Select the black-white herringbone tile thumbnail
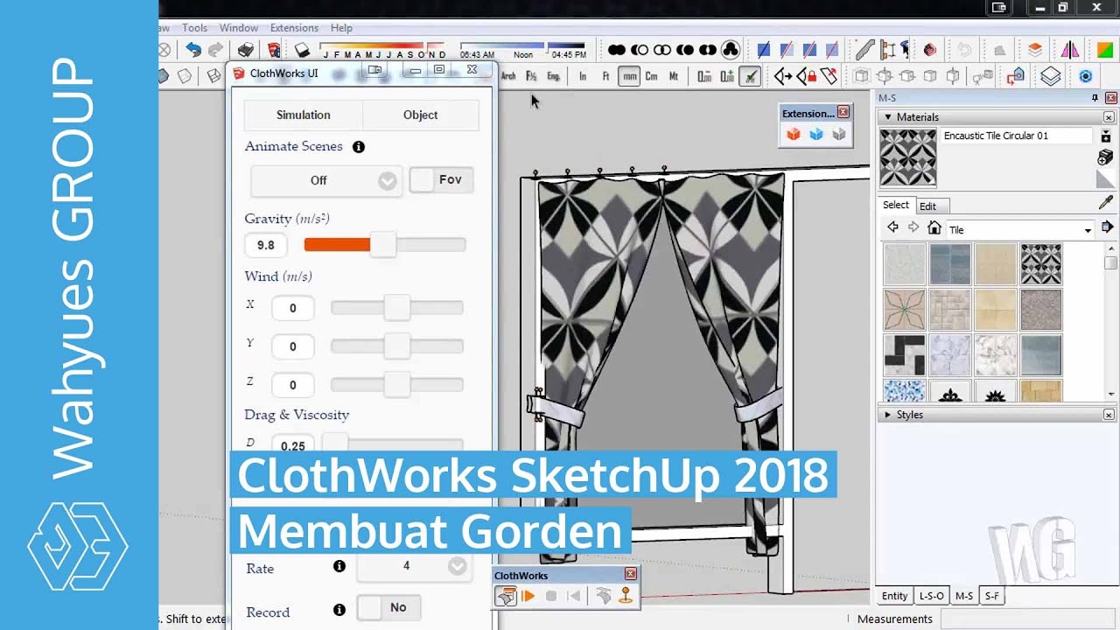This screenshot has width=1120, height=630. [x=904, y=354]
